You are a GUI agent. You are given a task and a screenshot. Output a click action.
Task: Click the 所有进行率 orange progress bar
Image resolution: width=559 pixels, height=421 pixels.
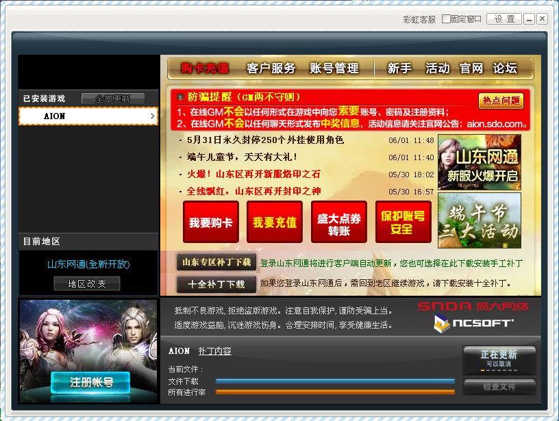tap(335, 392)
